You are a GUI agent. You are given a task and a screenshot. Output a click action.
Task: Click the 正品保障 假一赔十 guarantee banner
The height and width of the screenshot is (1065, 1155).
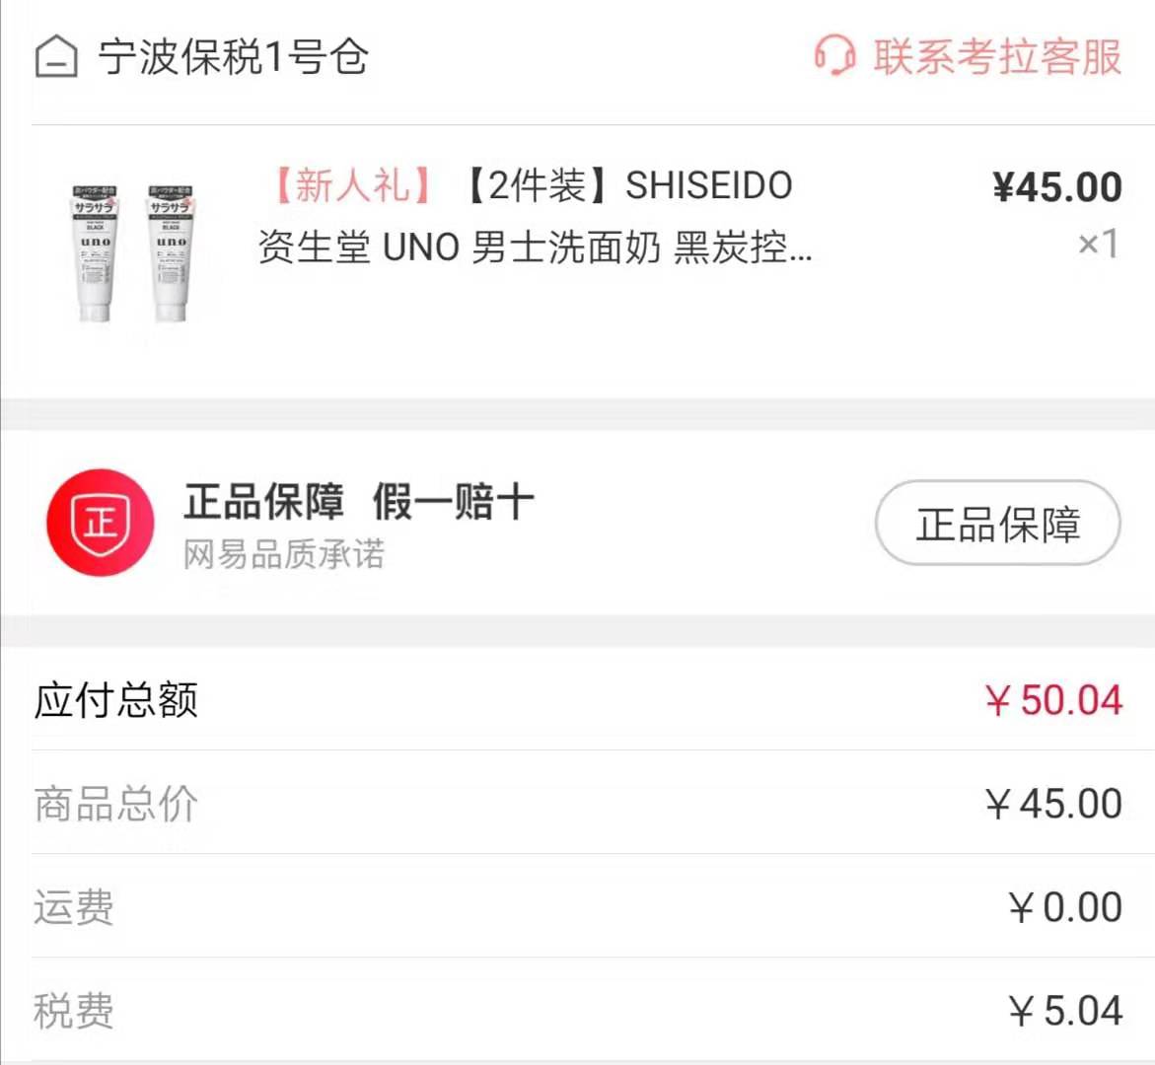[x=357, y=501]
